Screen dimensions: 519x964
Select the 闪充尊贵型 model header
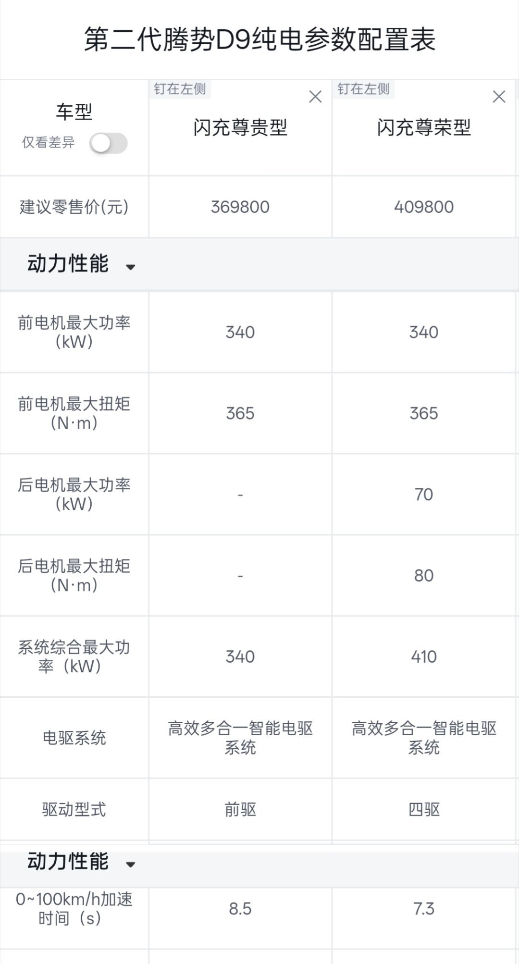tap(240, 128)
